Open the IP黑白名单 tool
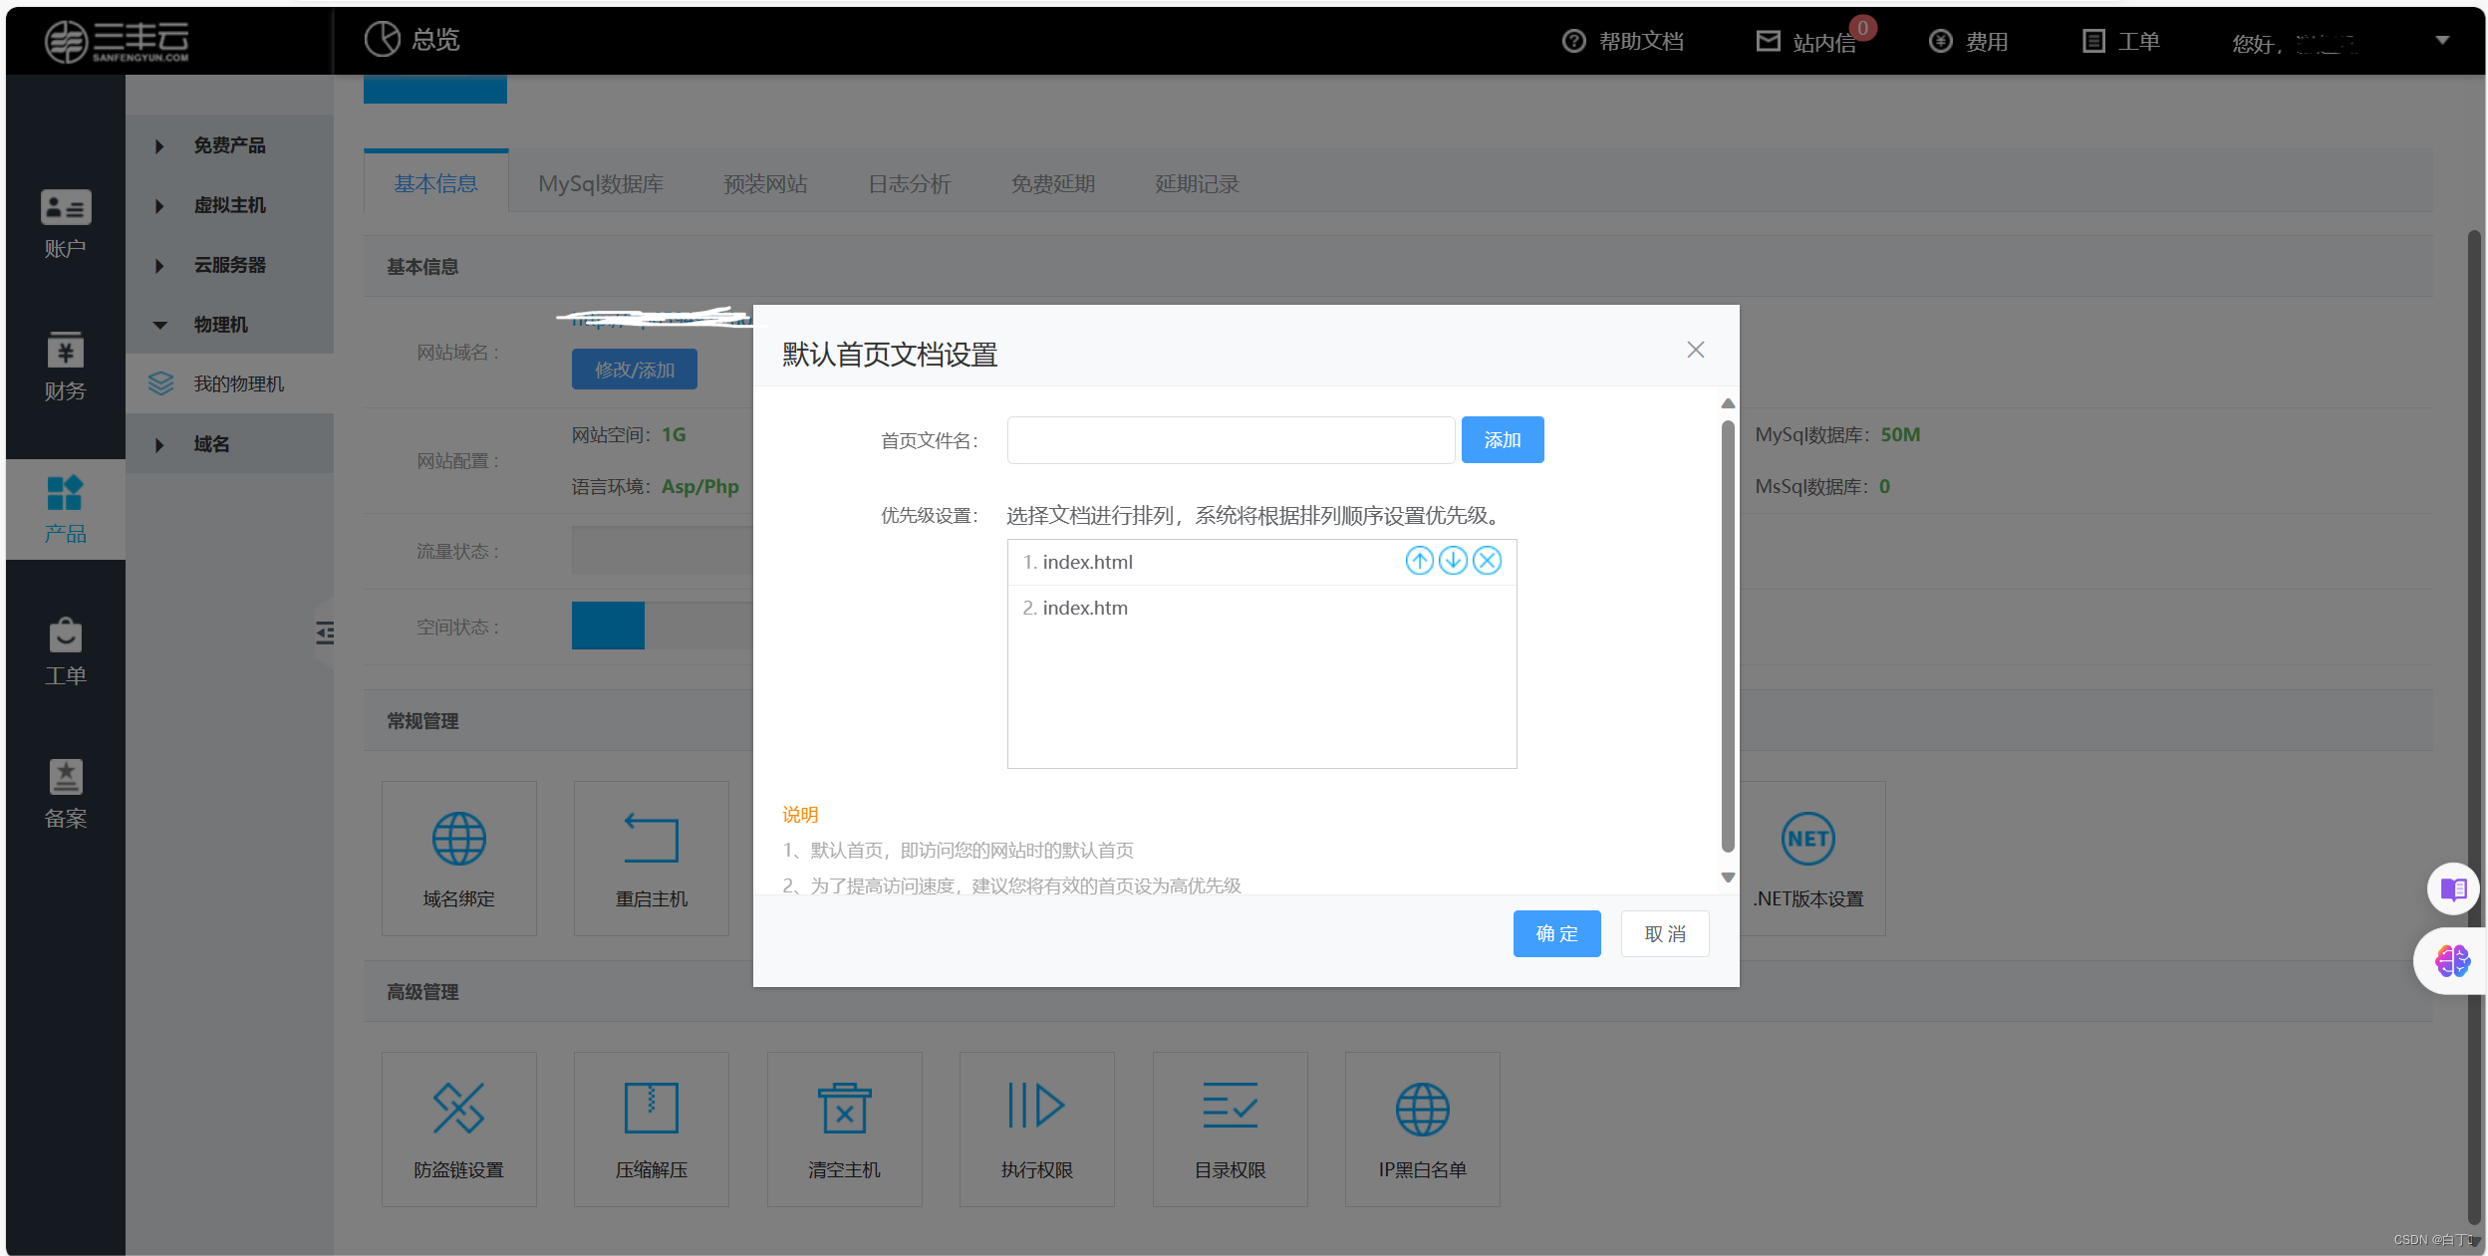The height and width of the screenshot is (1256, 2488). pyautogui.click(x=1422, y=1130)
